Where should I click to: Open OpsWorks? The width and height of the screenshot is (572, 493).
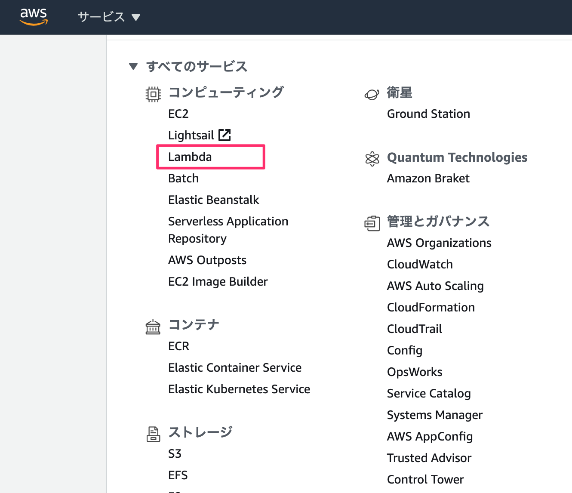coord(415,372)
